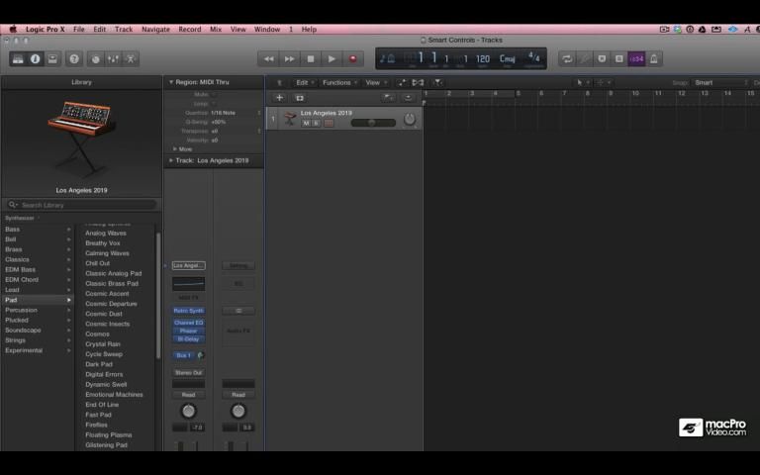Mute the Los Angeles 2019 track
760x475 pixels.
[x=306, y=123]
